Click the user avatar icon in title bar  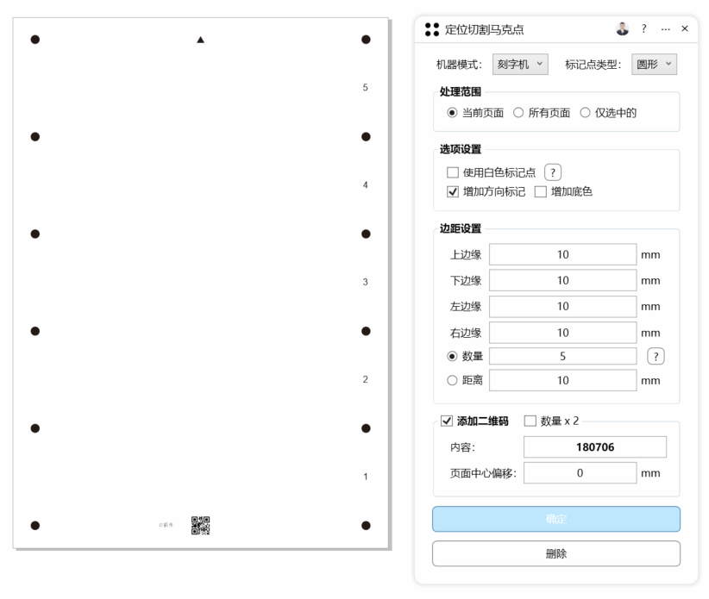[623, 29]
